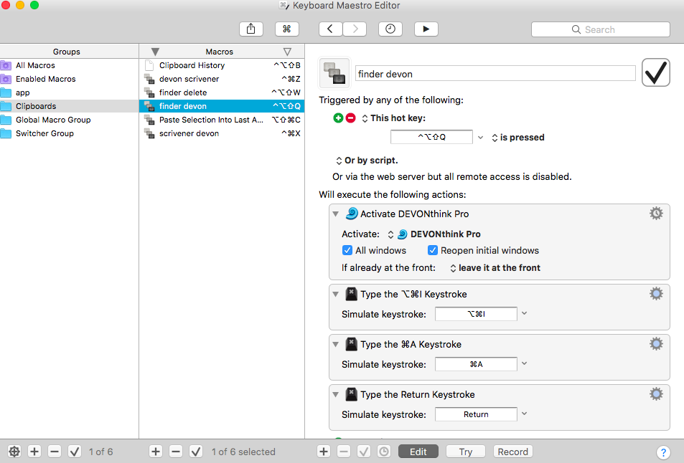Viewport: 684px width, 463px height.
Task: Select the app macro group
Action: tap(70, 92)
